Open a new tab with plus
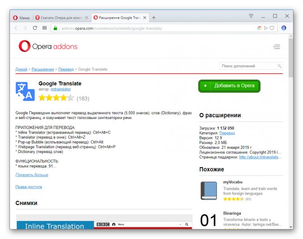 (154, 18)
